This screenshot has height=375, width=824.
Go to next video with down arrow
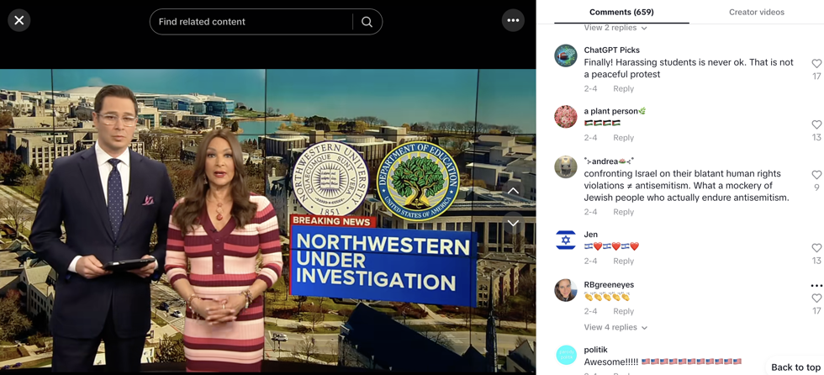(513, 224)
